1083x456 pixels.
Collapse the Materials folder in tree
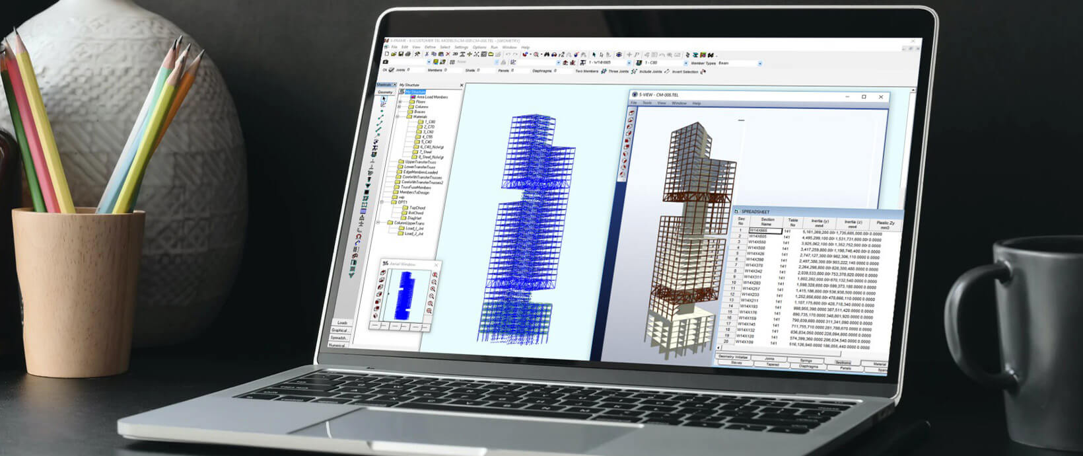398,117
